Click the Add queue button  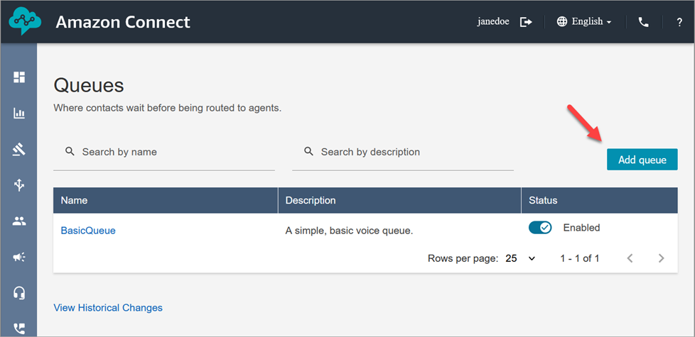tap(642, 160)
